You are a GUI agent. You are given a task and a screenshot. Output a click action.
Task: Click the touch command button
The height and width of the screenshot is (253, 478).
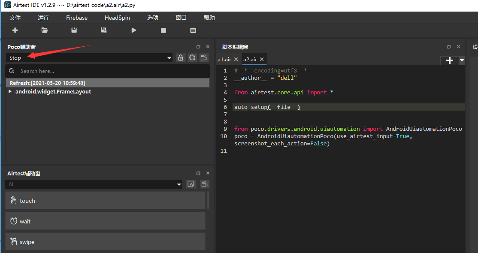tap(105, 201)
